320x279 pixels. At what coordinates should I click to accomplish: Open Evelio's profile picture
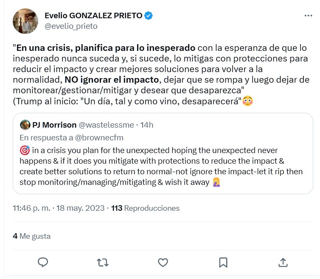(26, 21)
